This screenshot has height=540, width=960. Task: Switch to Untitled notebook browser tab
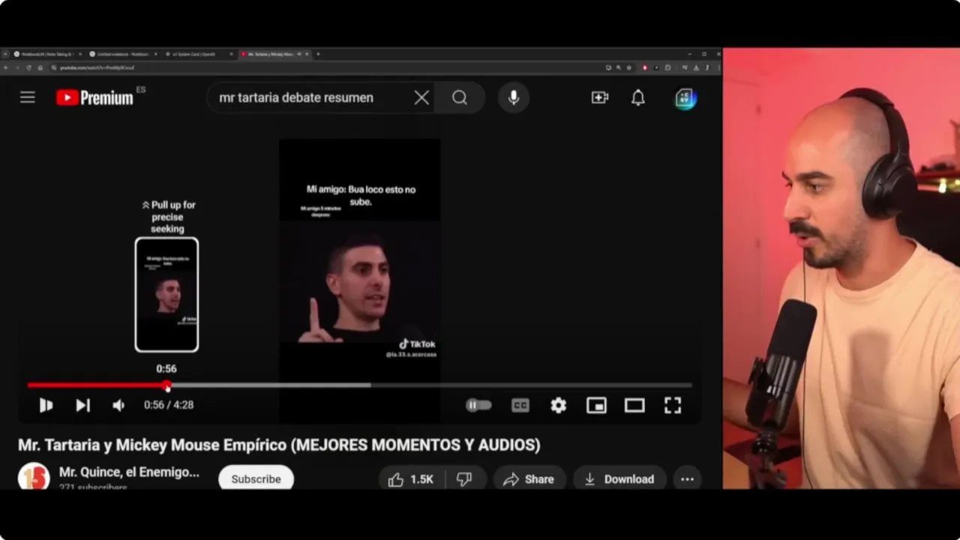[124, 54]
